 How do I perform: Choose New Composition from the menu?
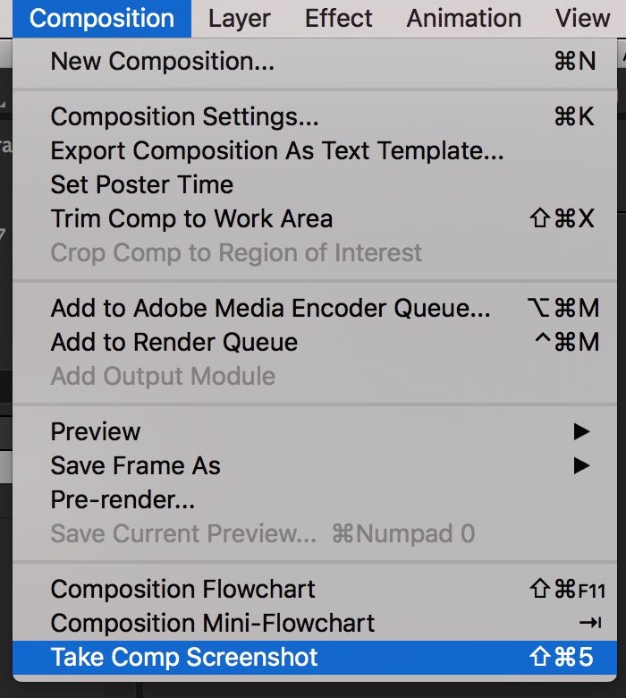[162, 61]
